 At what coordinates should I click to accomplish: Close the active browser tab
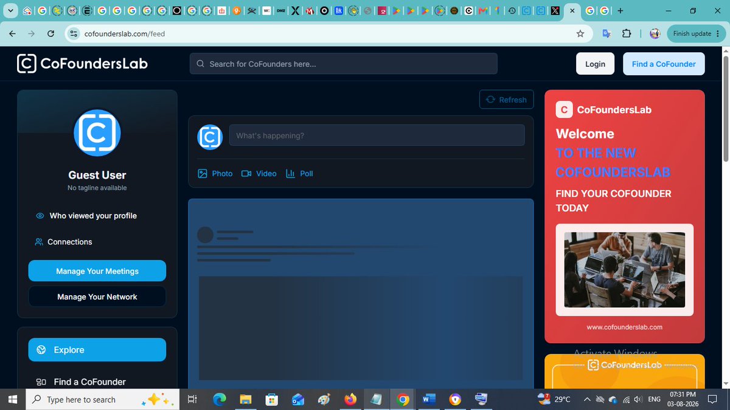coord(572,11)
